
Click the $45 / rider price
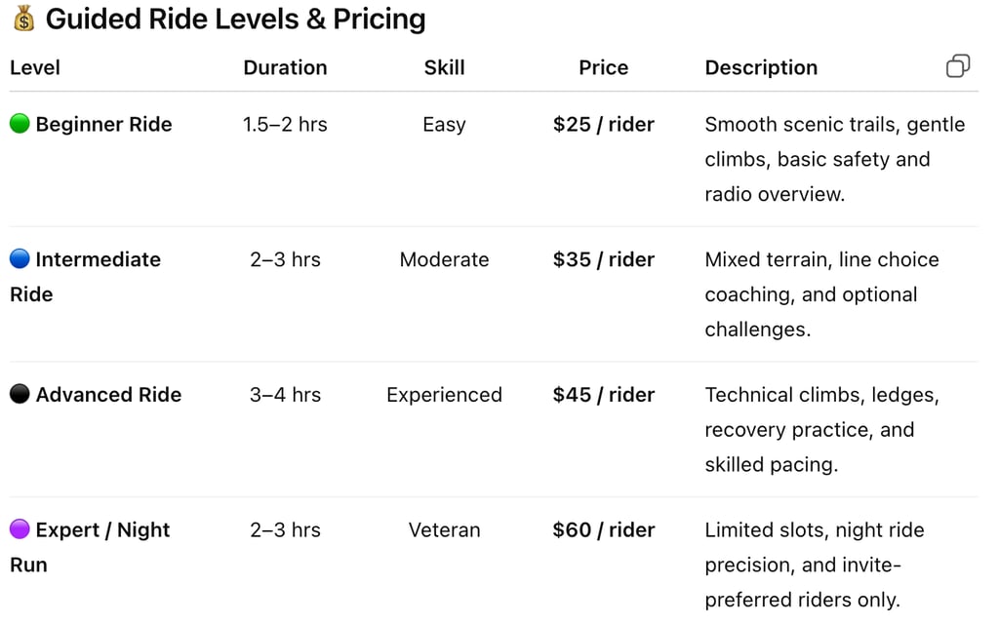pyautogui.click(x=603, y=395)
